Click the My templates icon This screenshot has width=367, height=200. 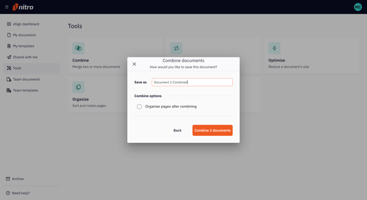pos(9,46)
